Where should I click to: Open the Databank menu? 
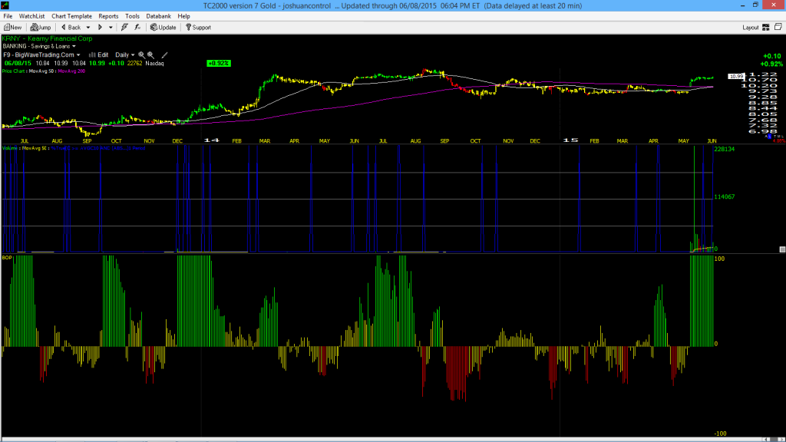[x=158, y=16]
